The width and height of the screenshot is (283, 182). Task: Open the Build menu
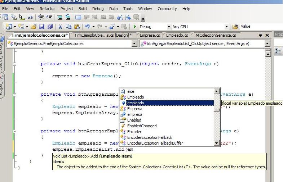pyautogui.click(x=83, y=9)
